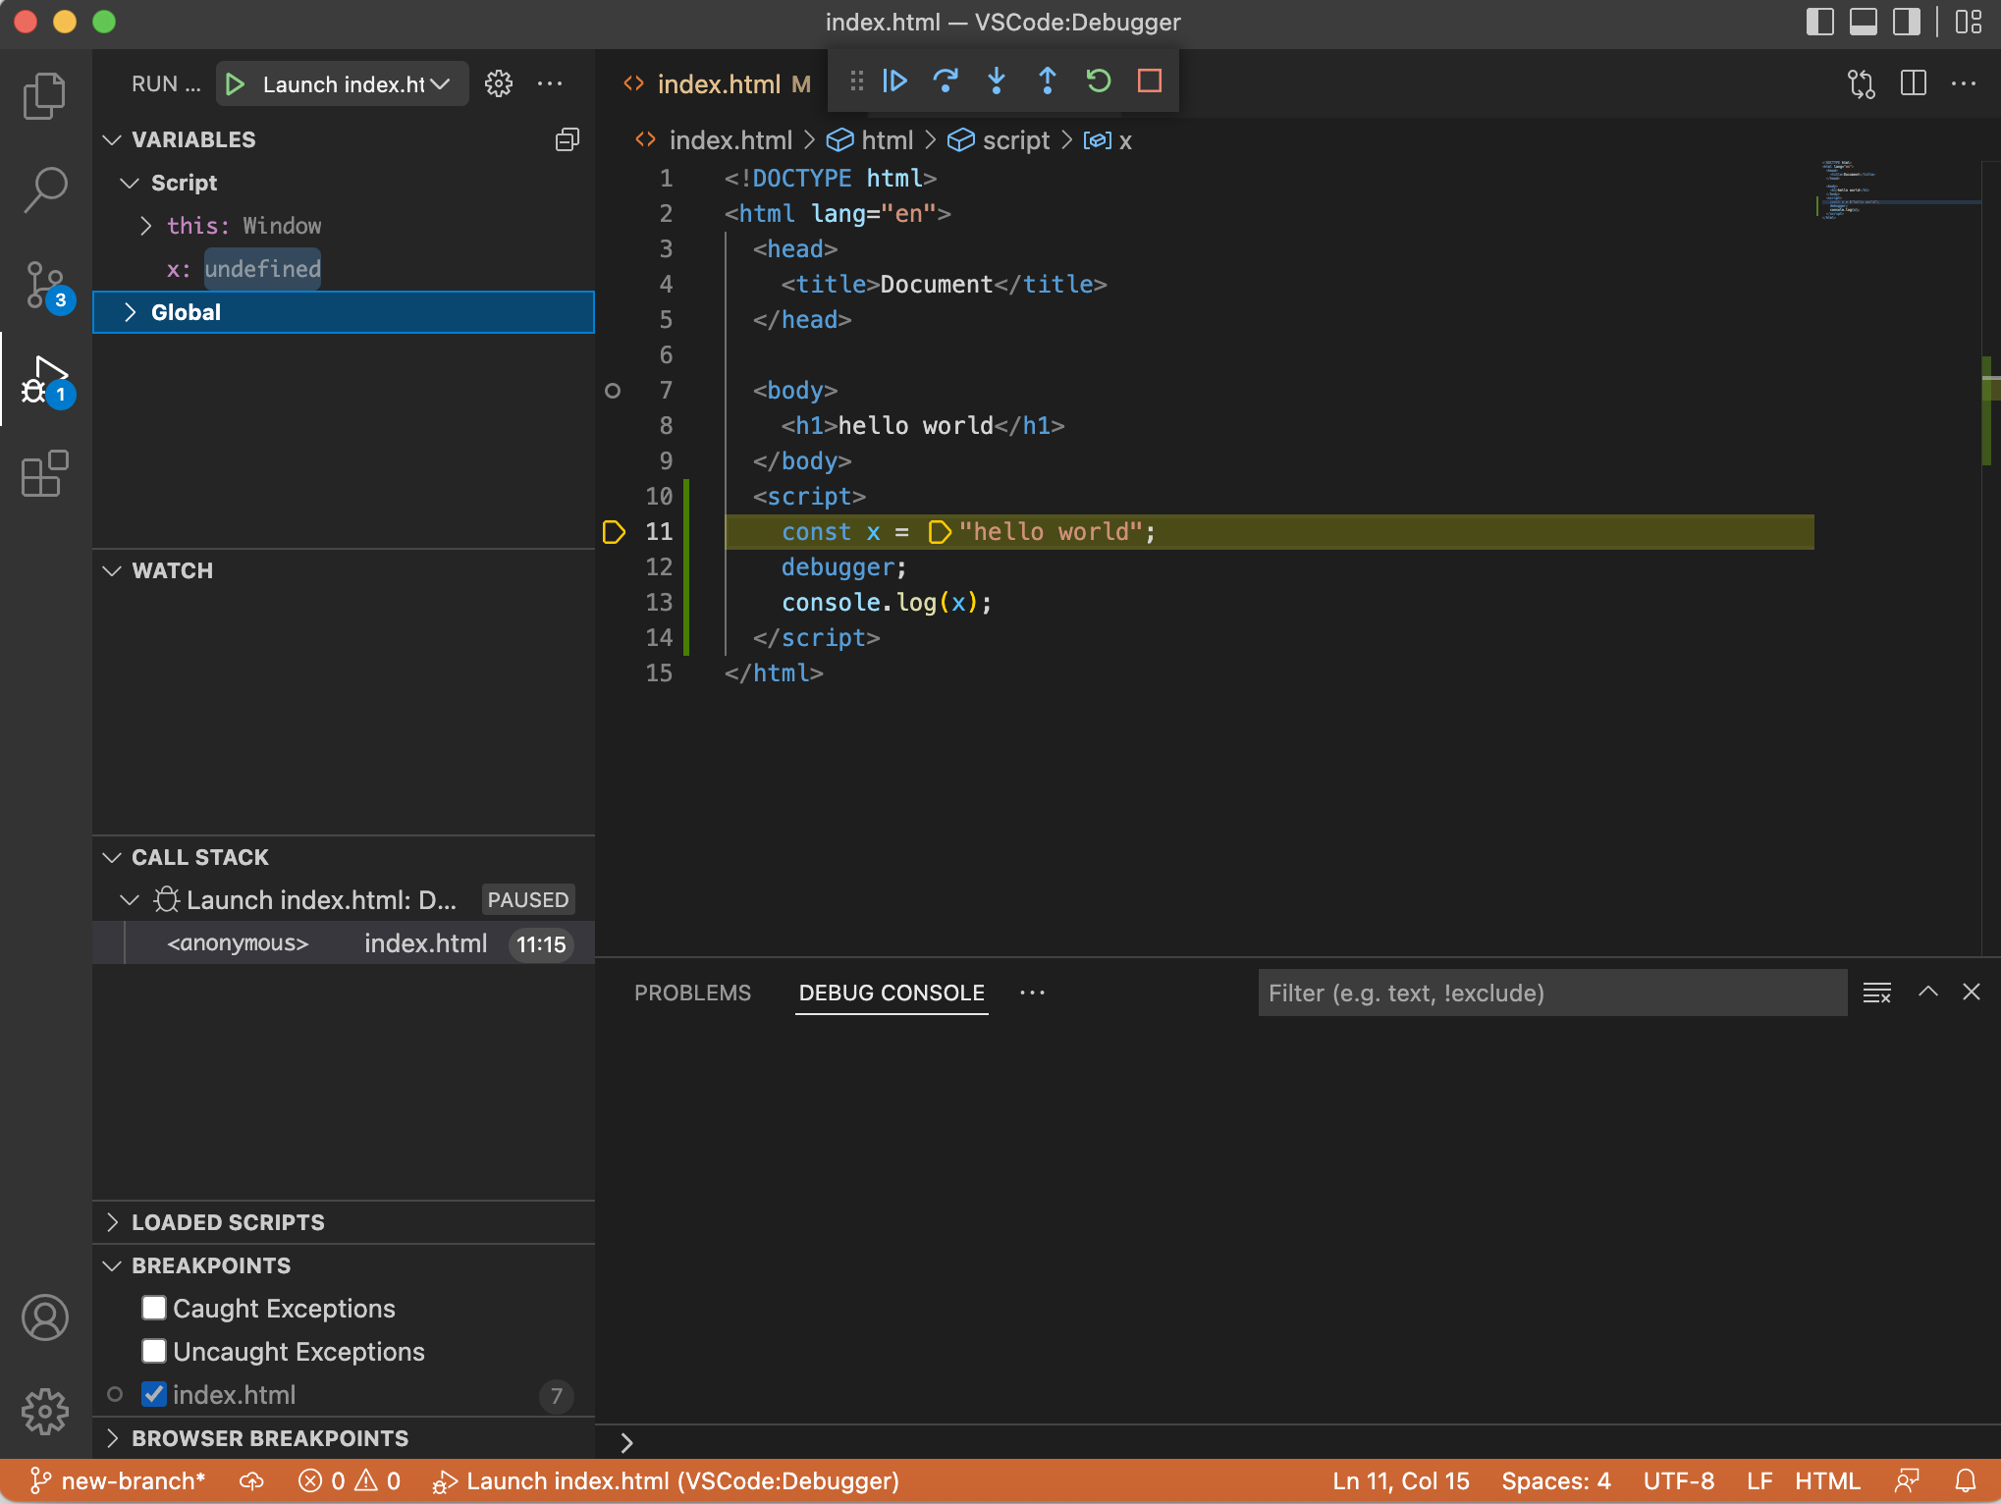Click the green Start Debugging play icon

point(235,84)
